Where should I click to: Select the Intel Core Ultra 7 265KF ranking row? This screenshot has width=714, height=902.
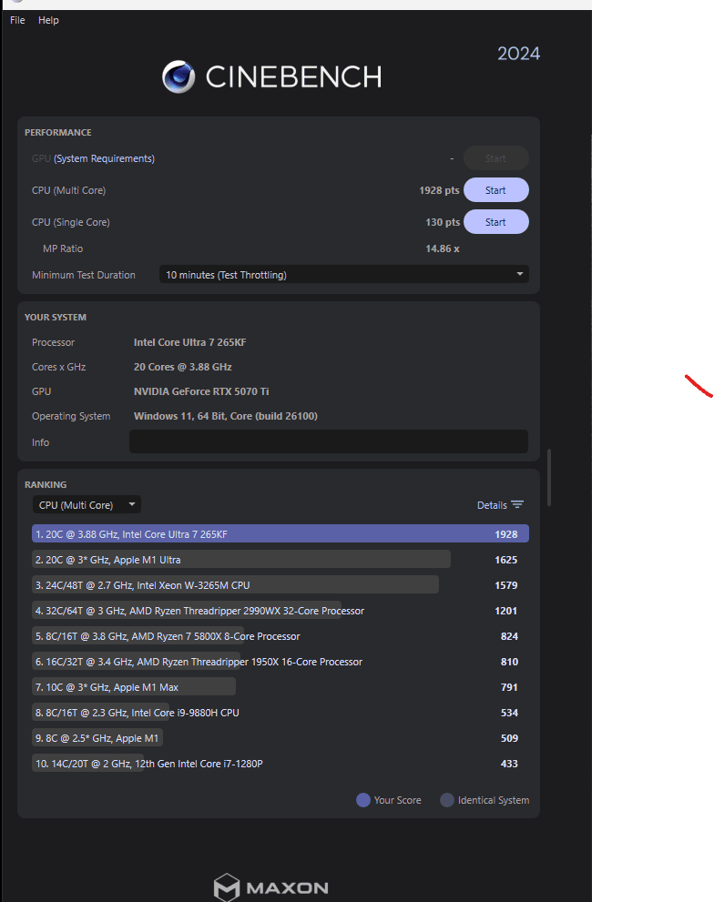(280, 534)
